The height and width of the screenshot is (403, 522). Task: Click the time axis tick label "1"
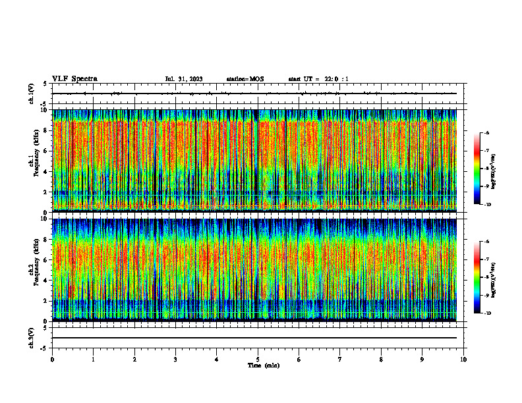pos(93,360)
